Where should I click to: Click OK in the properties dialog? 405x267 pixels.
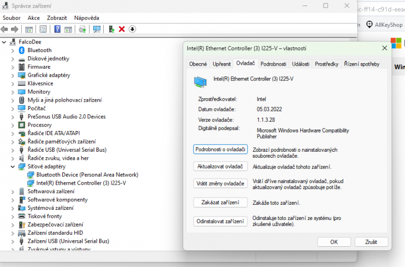(334, 242)
